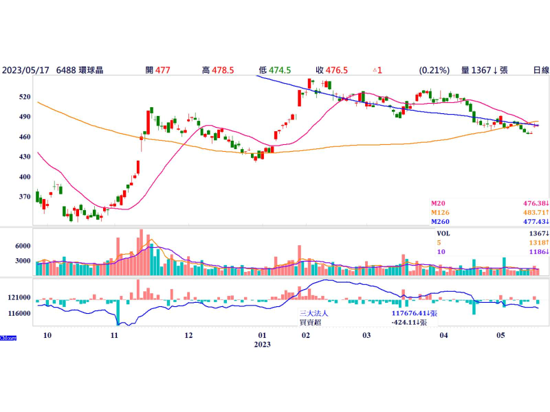Click the CMoney logo watermark
Screen dimensions: 550x412
click(x=8, y=338)
